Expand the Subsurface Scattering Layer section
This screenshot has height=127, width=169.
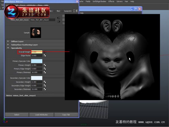point(8,45)
